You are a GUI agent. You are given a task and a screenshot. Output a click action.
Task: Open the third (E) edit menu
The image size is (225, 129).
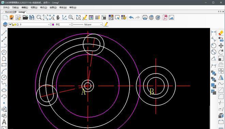pyautogui.click(x=25, y=7)
